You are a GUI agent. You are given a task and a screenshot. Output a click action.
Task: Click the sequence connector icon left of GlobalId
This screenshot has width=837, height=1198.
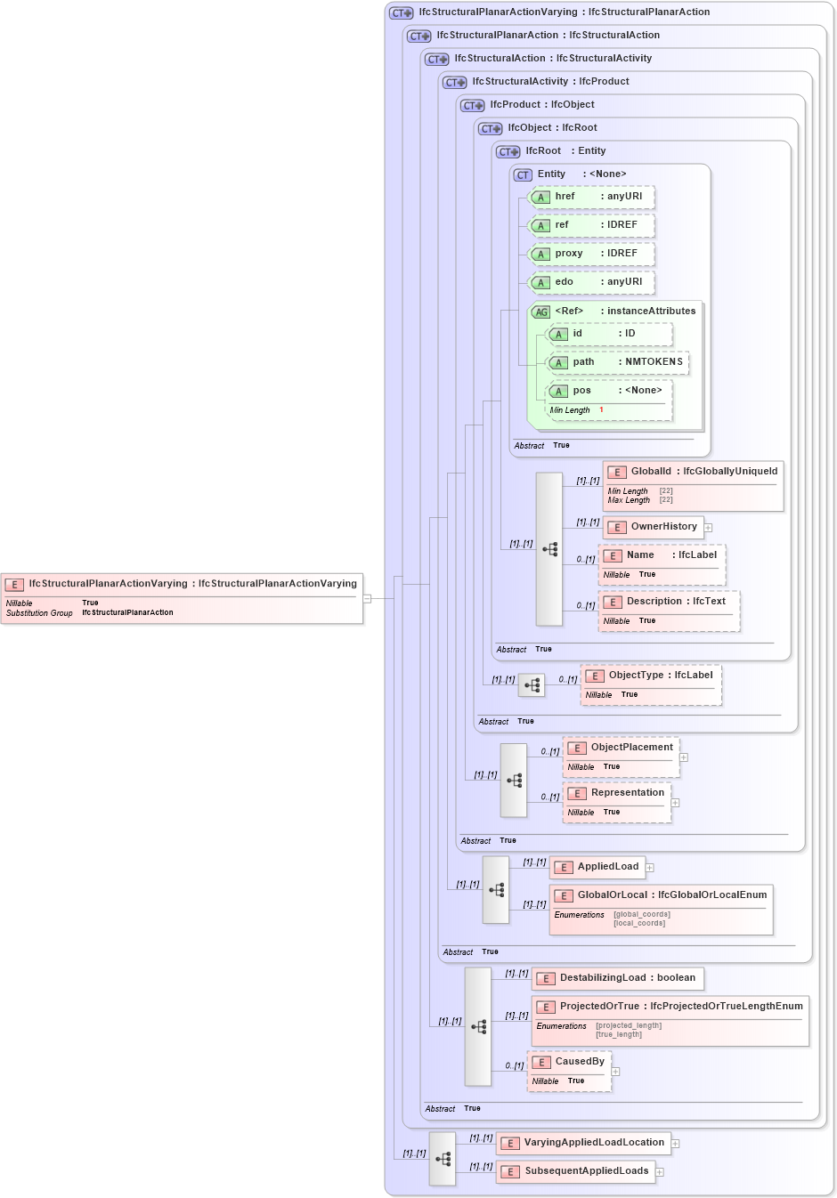click(x=550, y=548)
